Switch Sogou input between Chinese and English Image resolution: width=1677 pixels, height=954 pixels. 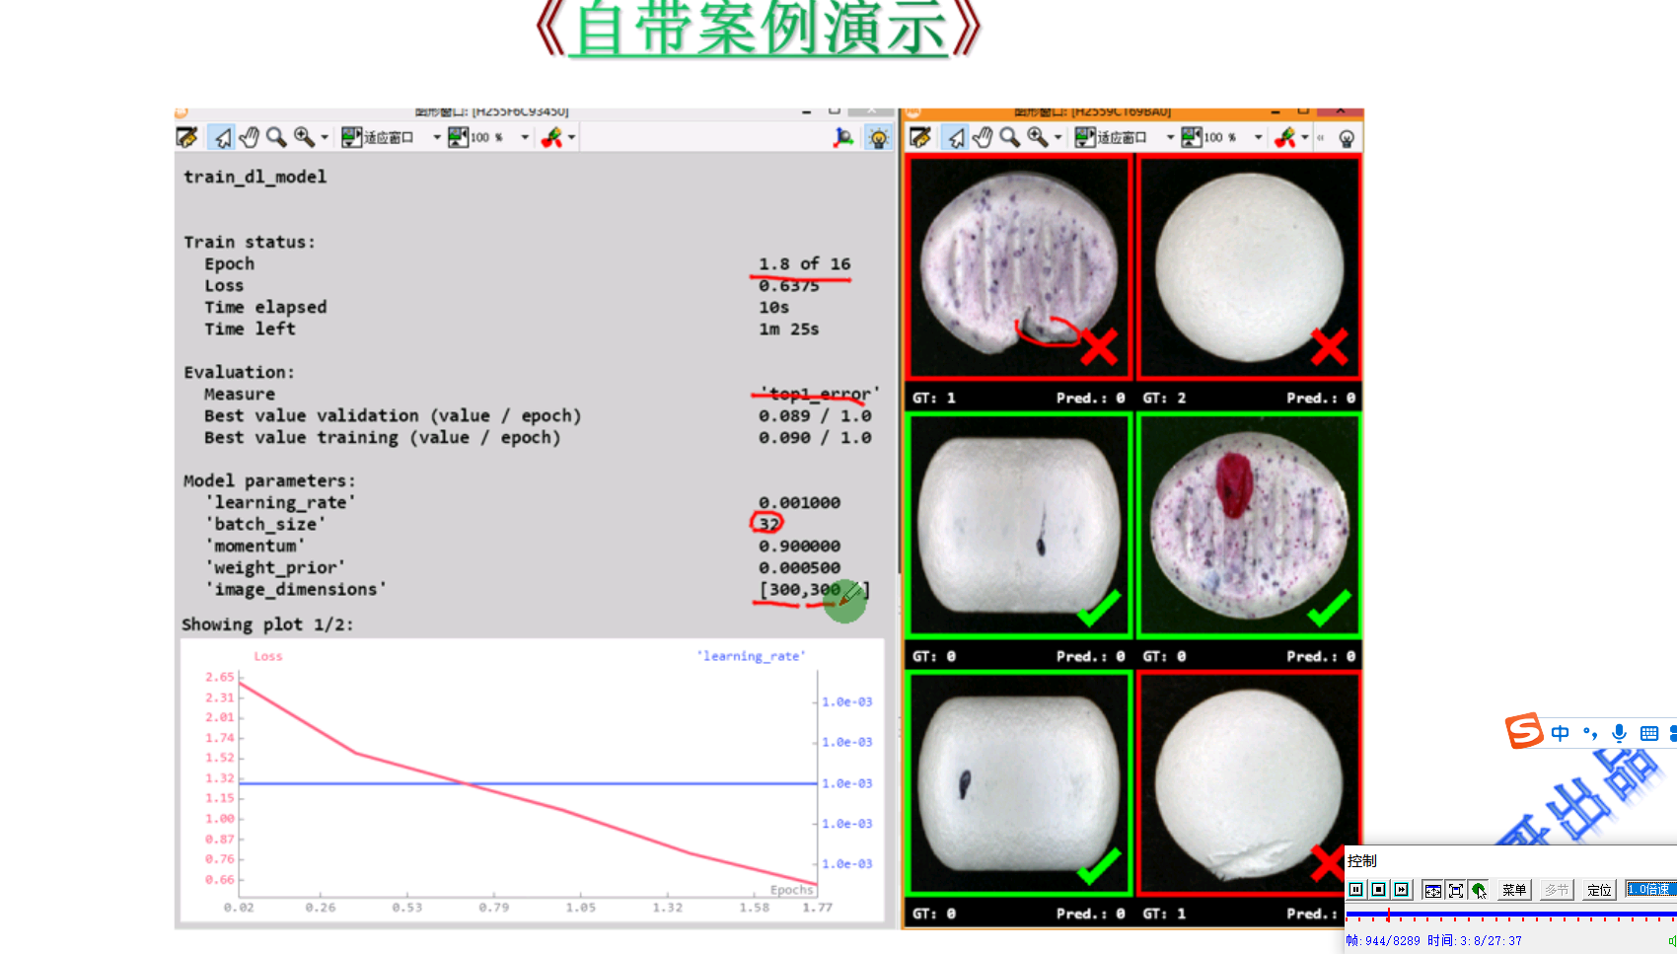coord(1560,733)
